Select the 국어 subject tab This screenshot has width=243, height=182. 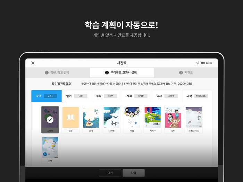click(x=47, y=96)
